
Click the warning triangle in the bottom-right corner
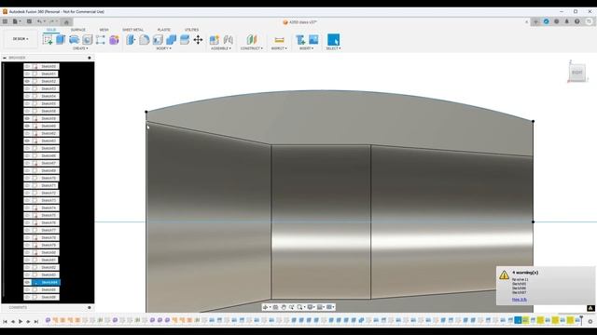coord(590,308)
